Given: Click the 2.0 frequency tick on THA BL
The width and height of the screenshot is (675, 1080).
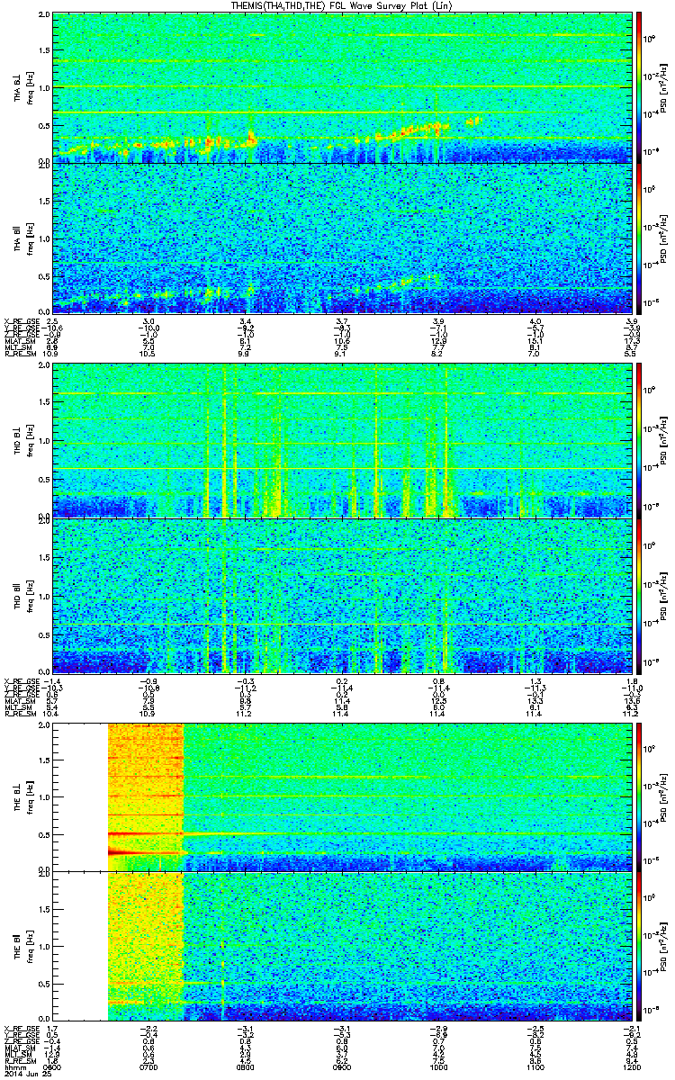Looking at the screenshot, I should (44, 15).
